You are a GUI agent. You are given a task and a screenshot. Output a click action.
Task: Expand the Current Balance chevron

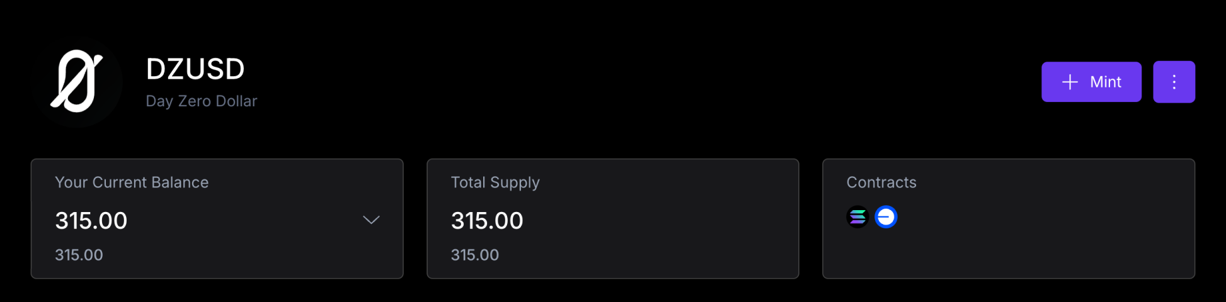(371, 220)
